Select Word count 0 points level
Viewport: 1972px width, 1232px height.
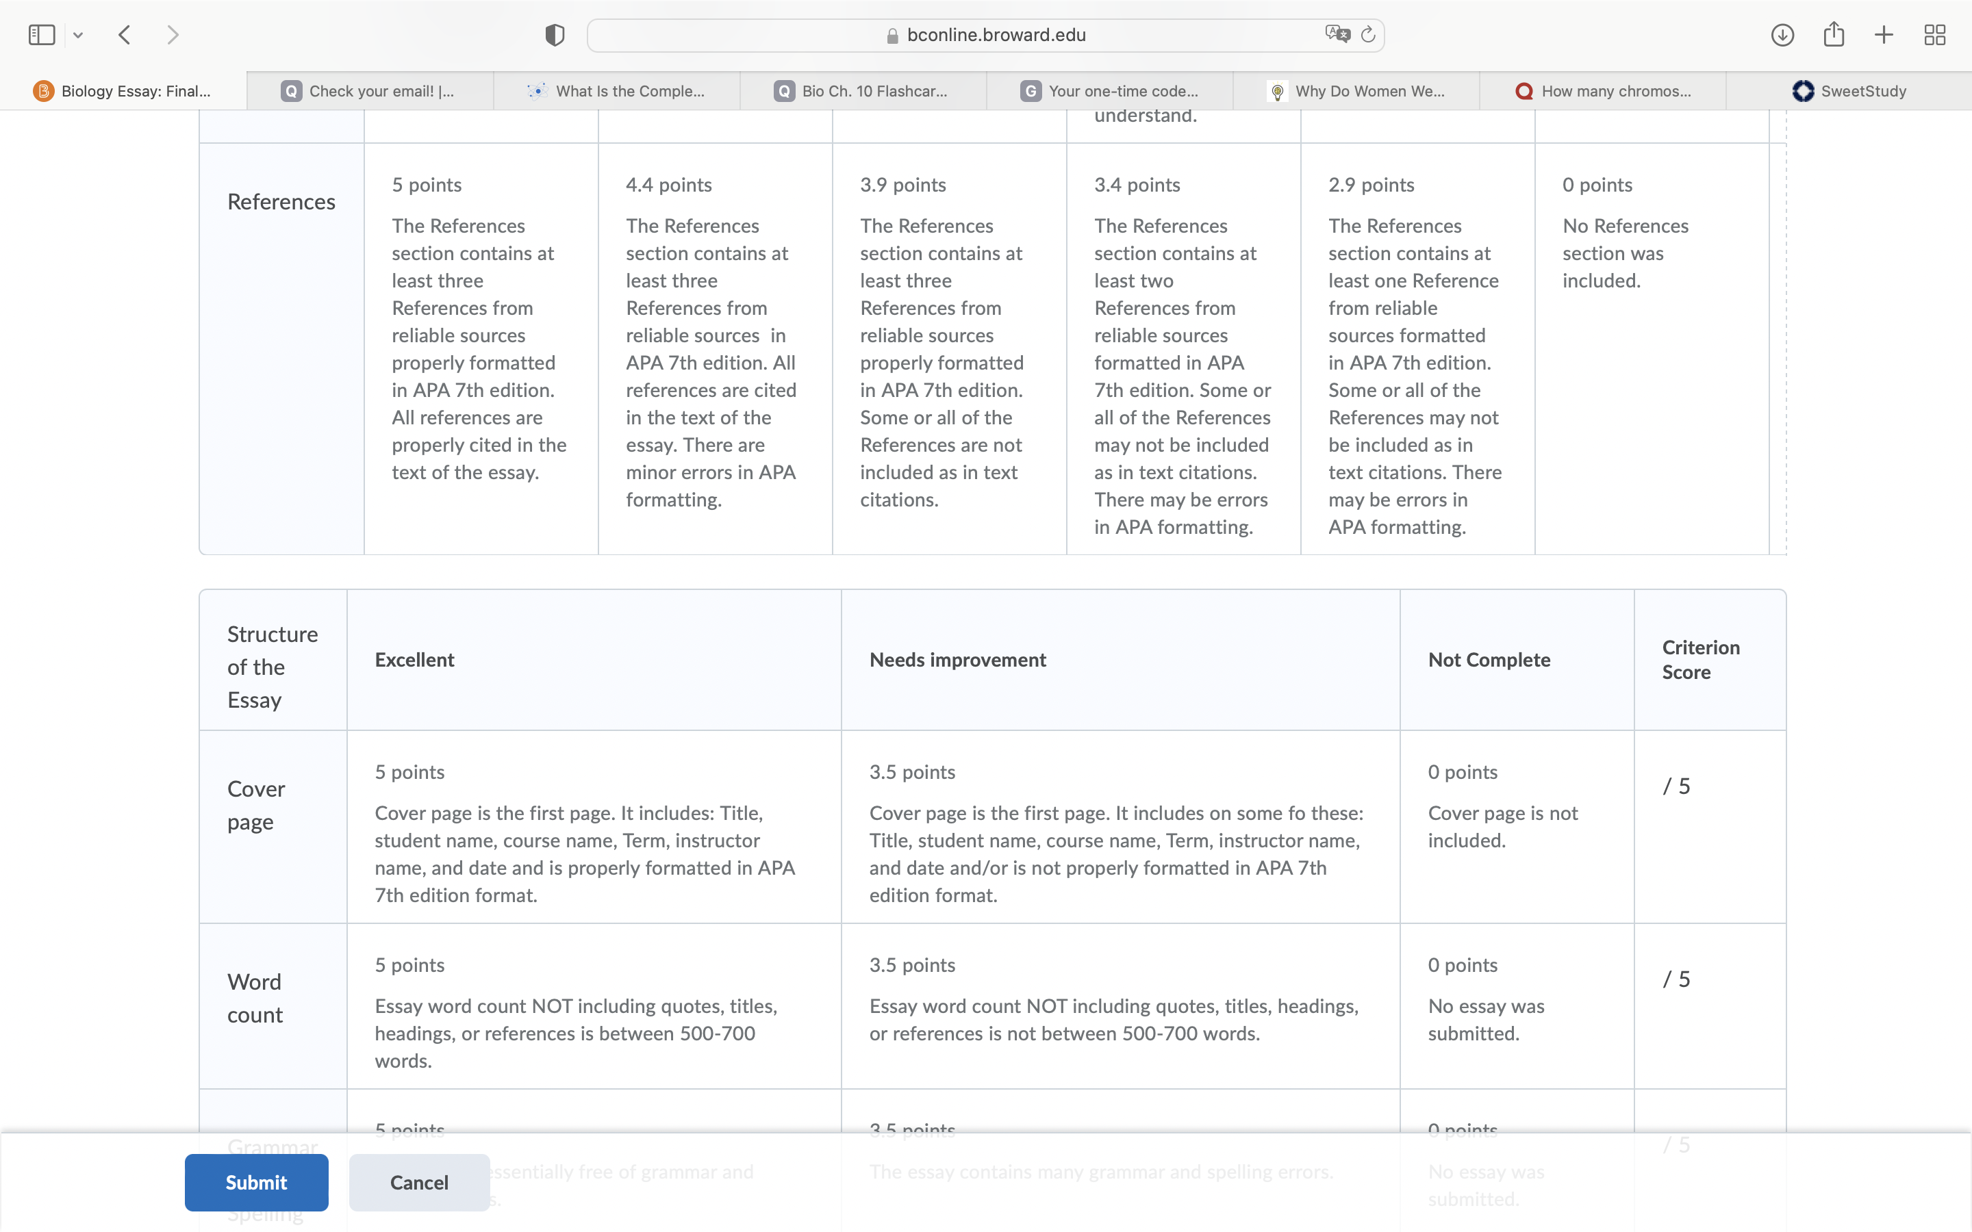pos(1517,1005)
